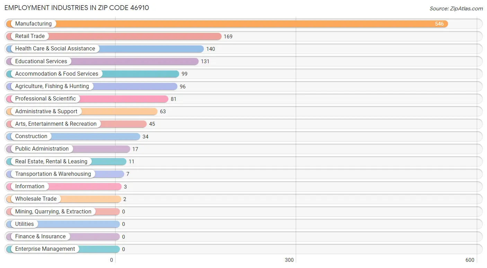The width and height of the screenshot is (487, 268).
Task: Click the Information label
Action: click(30, 186)
